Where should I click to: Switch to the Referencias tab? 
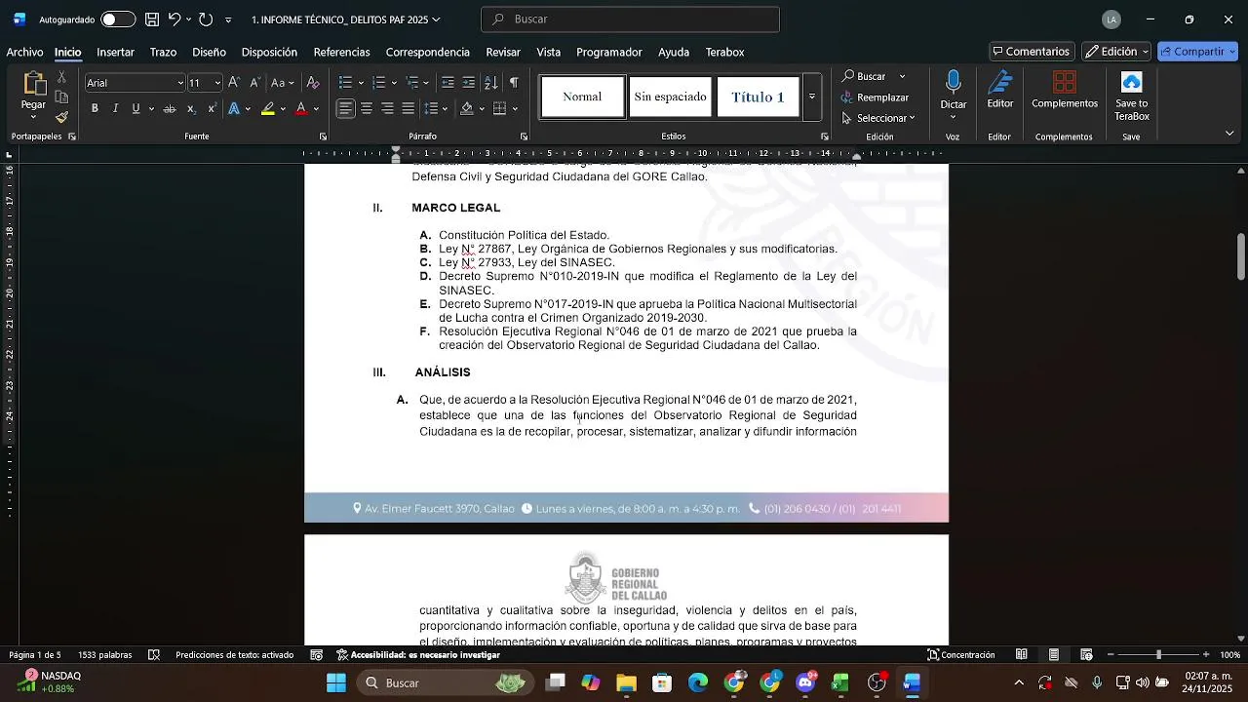tap(341, 52)
